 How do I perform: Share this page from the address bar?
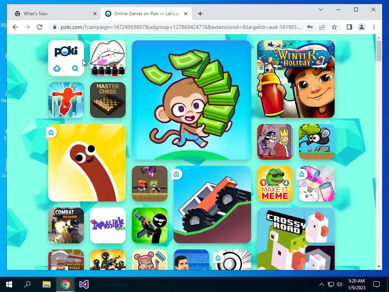(322, 27)
